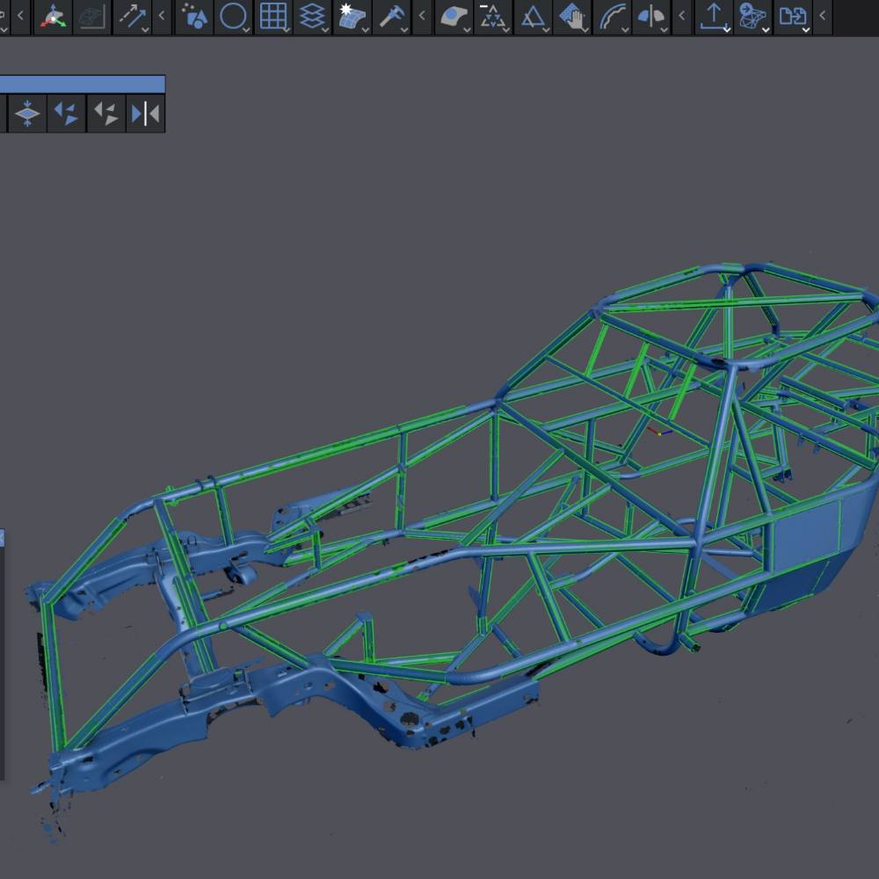Image resolution: width=879 pixels, height=879 pixels.
Task: Click the stacked layers icon
Action: tap(312, 17)
